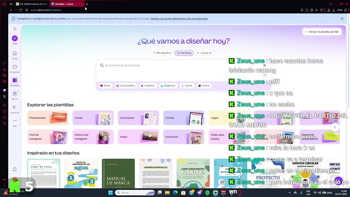Open Opera sidebar settings gear
This screenshot has width=350, height=197.
click(x=4, y=123)
